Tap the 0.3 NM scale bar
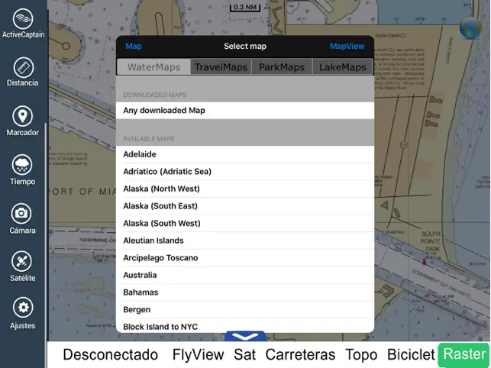The width and height of the screenshot is (491, 368). point(245,8)
